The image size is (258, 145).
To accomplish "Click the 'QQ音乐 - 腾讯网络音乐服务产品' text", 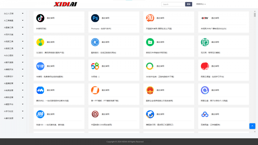I will 50,53.
